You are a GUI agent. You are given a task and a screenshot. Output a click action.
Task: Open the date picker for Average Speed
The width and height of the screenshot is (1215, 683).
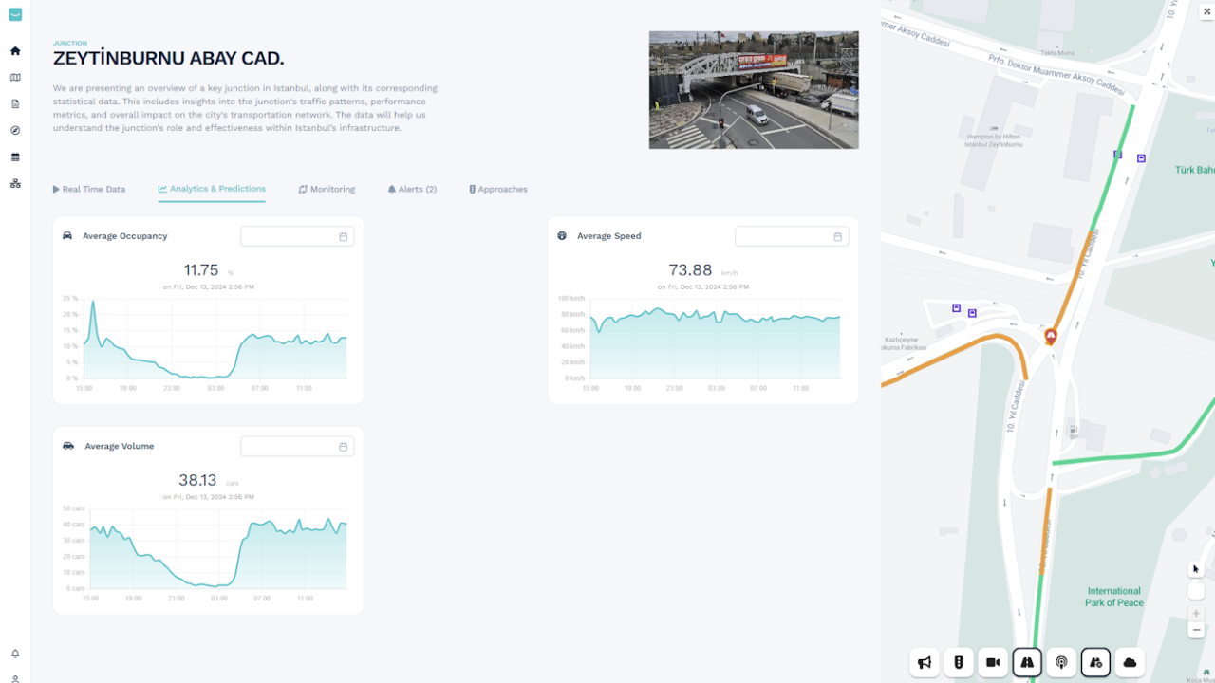pos(838,236)
